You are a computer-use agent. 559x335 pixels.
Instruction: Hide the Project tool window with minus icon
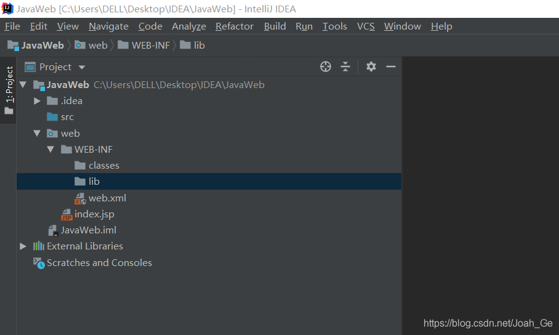(391, 67)
